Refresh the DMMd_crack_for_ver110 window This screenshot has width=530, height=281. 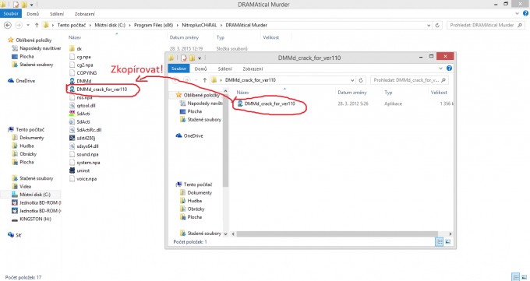(361, 80)
